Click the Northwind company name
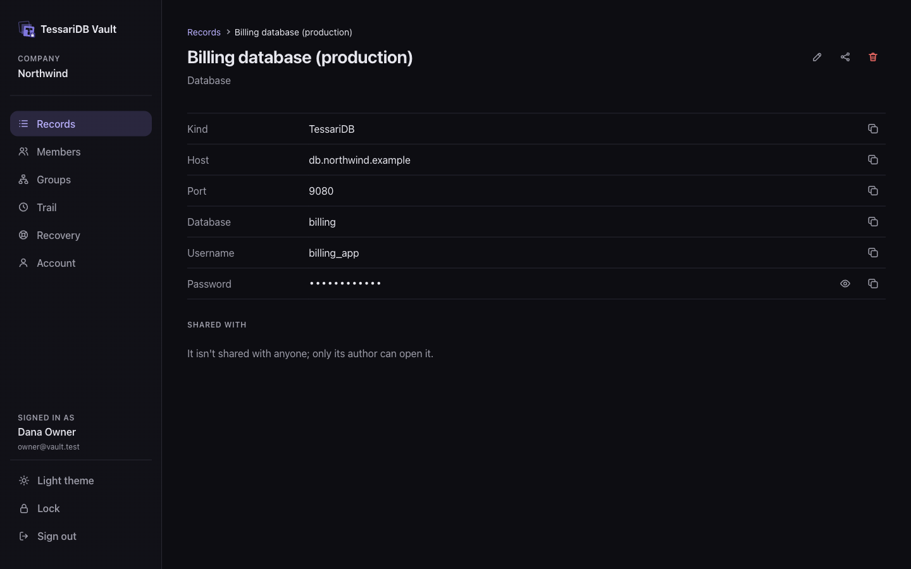 (x=42, y=73)
